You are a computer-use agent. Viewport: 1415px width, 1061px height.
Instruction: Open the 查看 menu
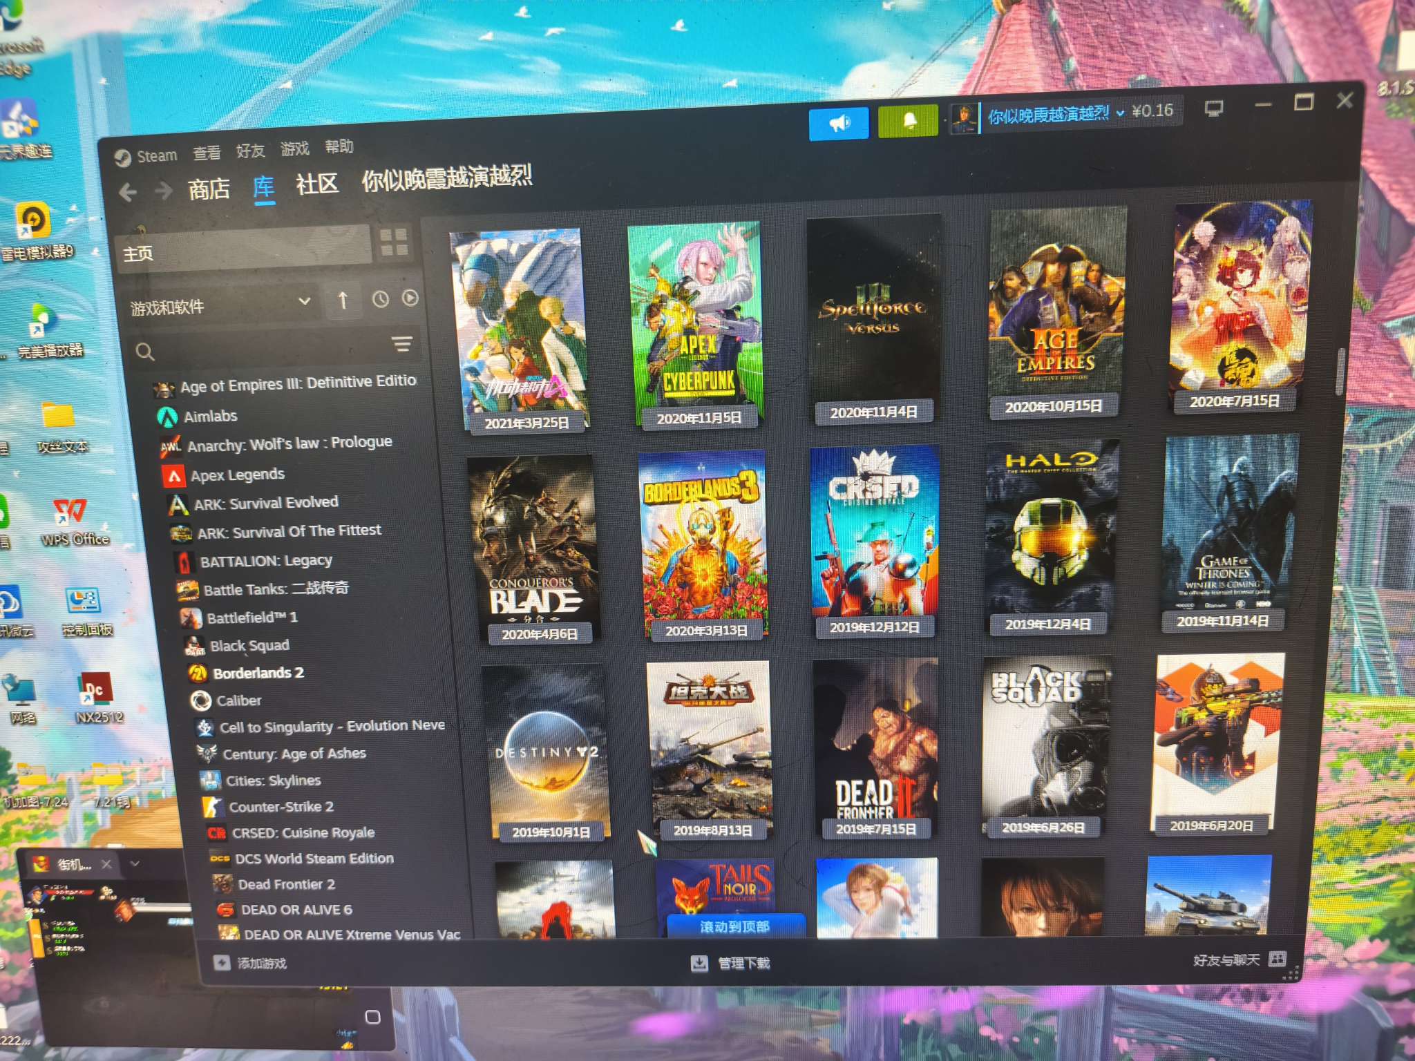207,153
